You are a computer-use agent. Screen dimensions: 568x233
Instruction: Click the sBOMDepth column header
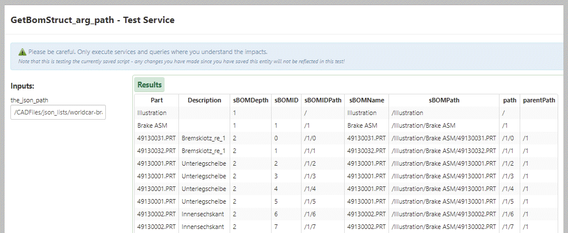pyautogui.click(x=250, y=100)
